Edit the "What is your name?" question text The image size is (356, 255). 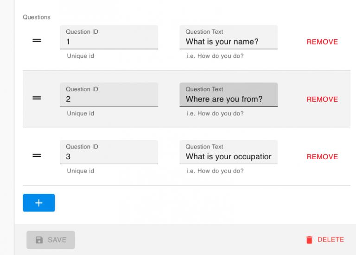[x=229, y=37]
